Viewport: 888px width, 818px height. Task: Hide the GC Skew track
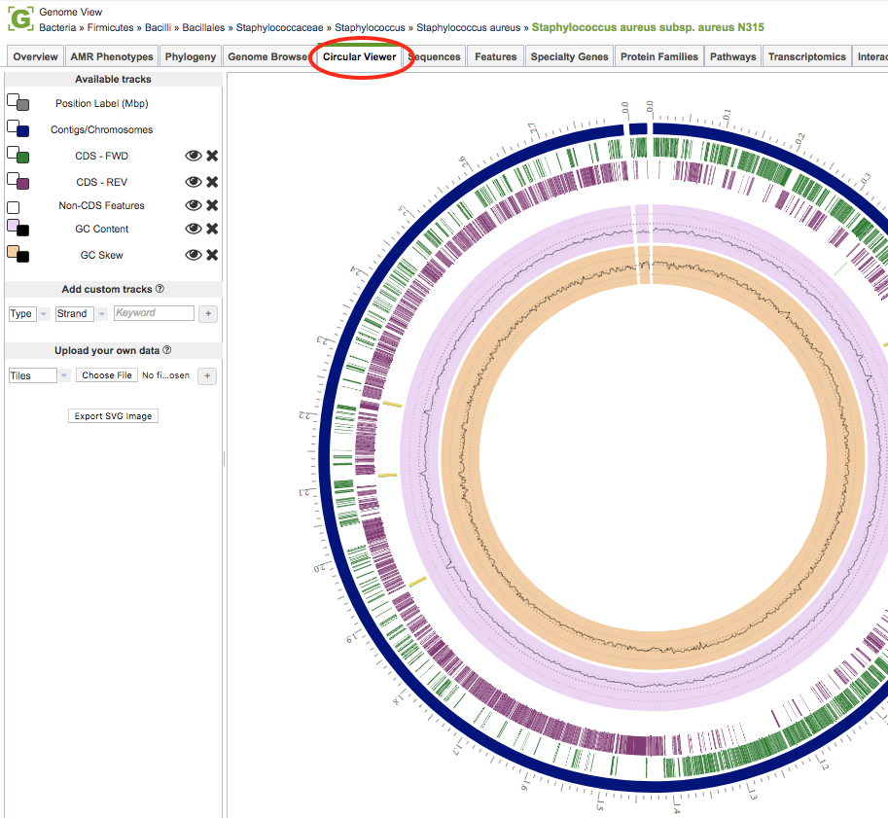point(194,255)
